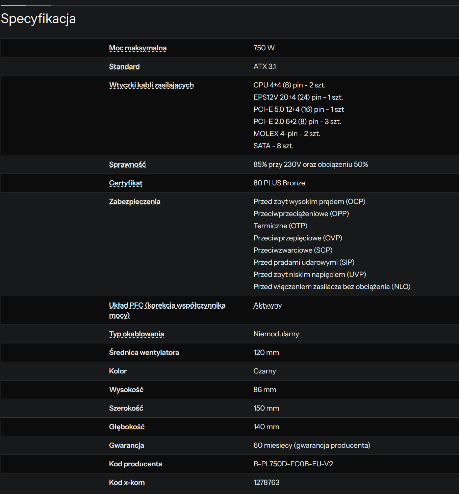
Task: Open the Standard term definition
Action: (x=124, y=67)
